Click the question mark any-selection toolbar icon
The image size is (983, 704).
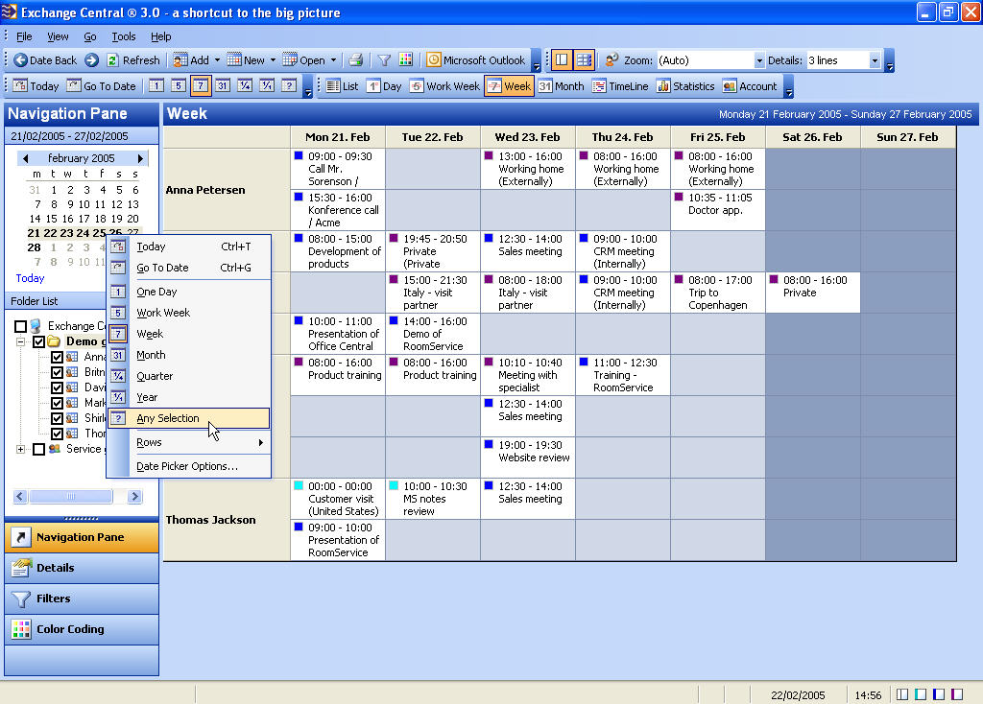(x=288, y=85)
